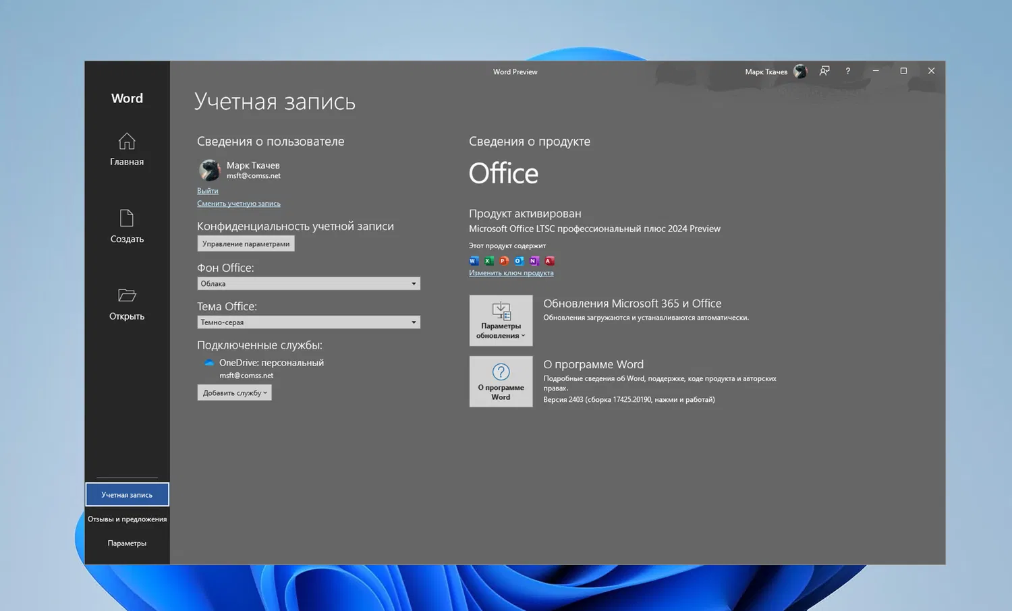Click the Изменить ключ продукта link

click(511, 273)
